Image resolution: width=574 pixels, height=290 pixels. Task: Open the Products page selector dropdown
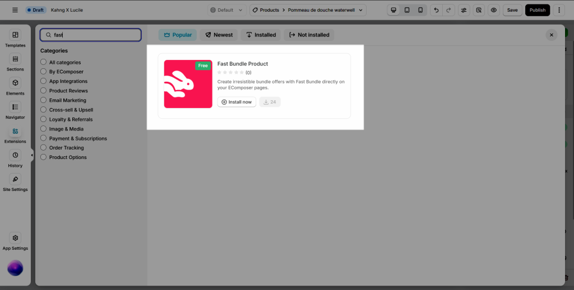pyautogui.click(x=308, y=10)
